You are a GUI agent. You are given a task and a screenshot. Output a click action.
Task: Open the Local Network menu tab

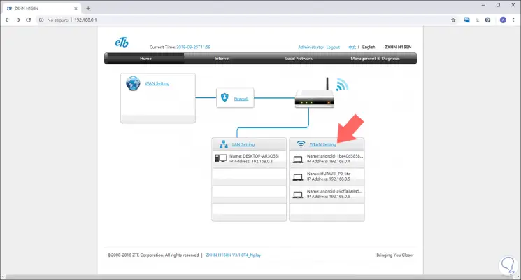pos(299,59)
